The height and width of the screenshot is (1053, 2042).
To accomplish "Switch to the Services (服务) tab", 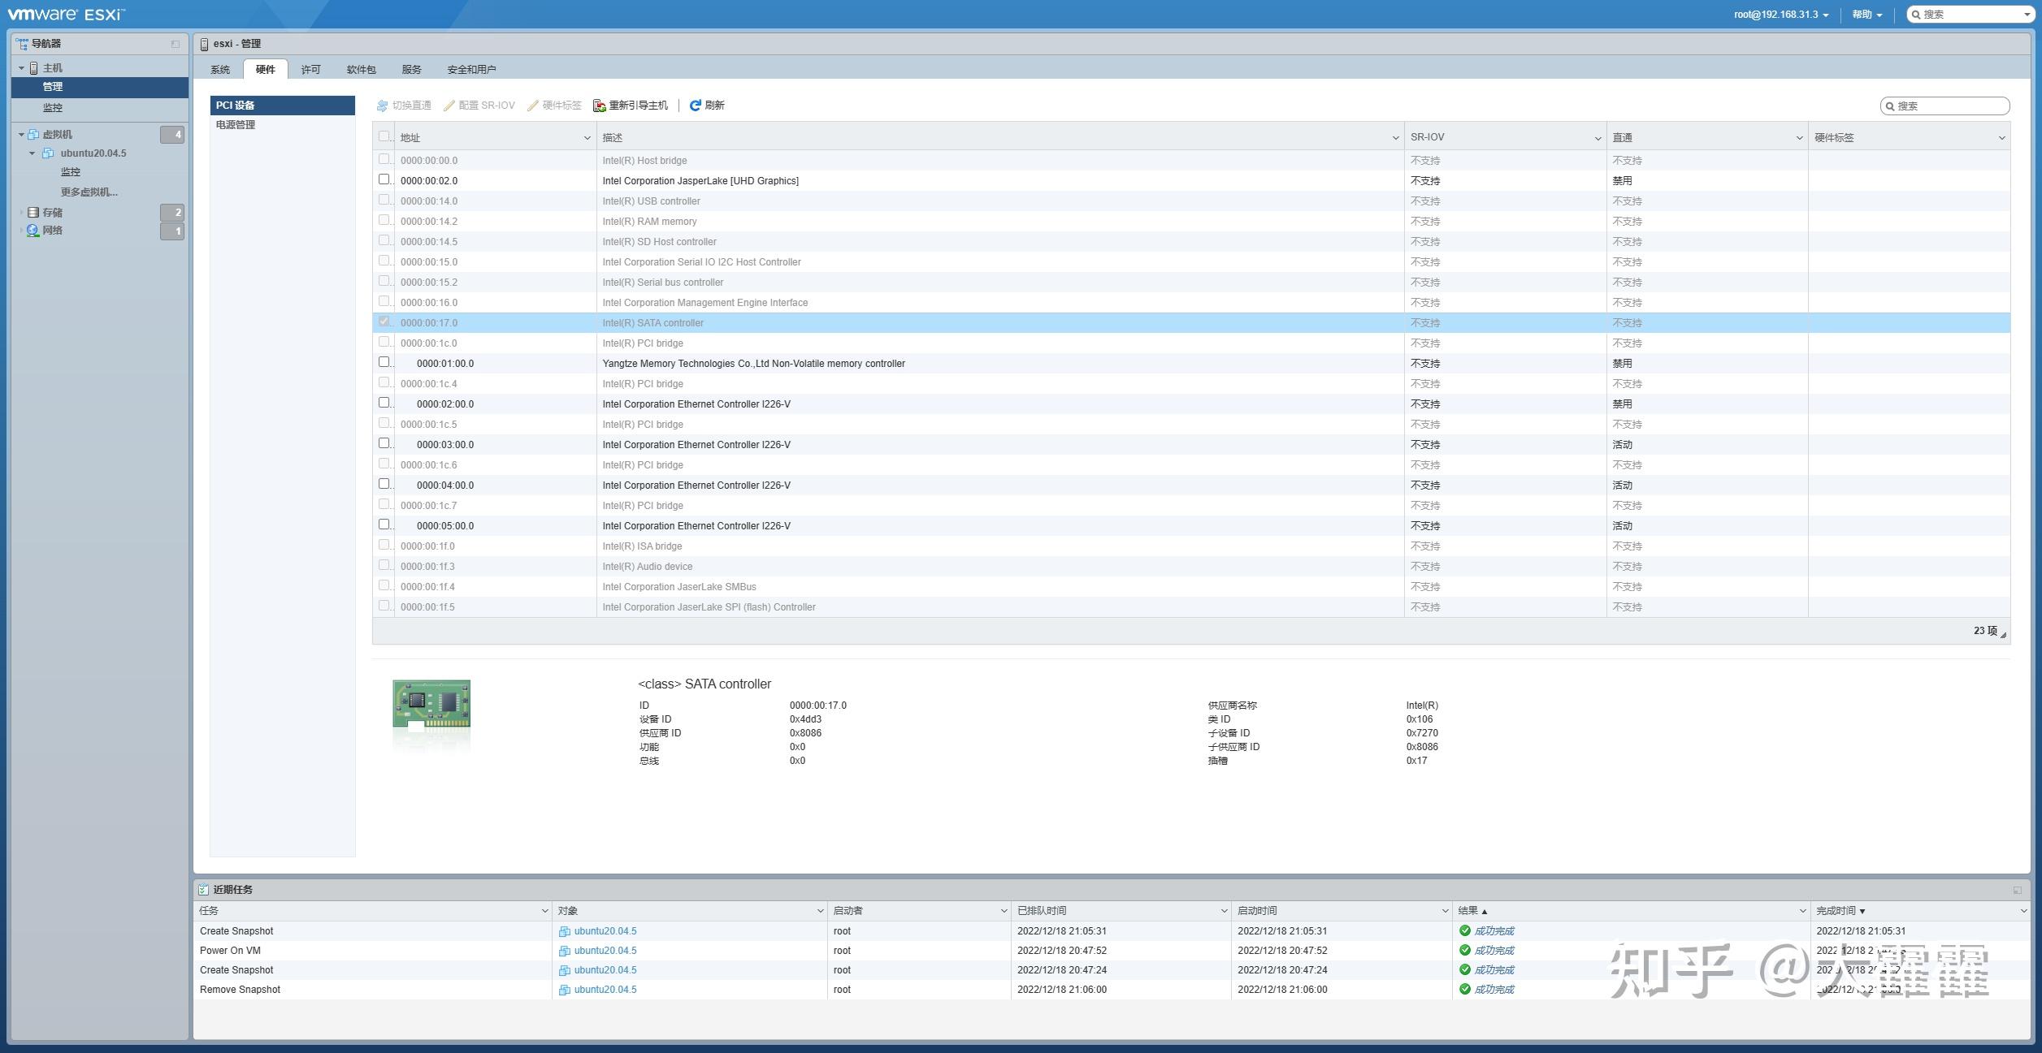I will (x=412, y=70).
